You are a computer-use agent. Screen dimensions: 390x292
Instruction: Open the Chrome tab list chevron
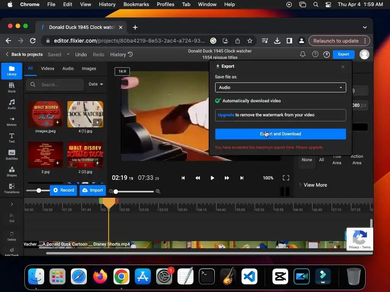[x=364, y=27]
